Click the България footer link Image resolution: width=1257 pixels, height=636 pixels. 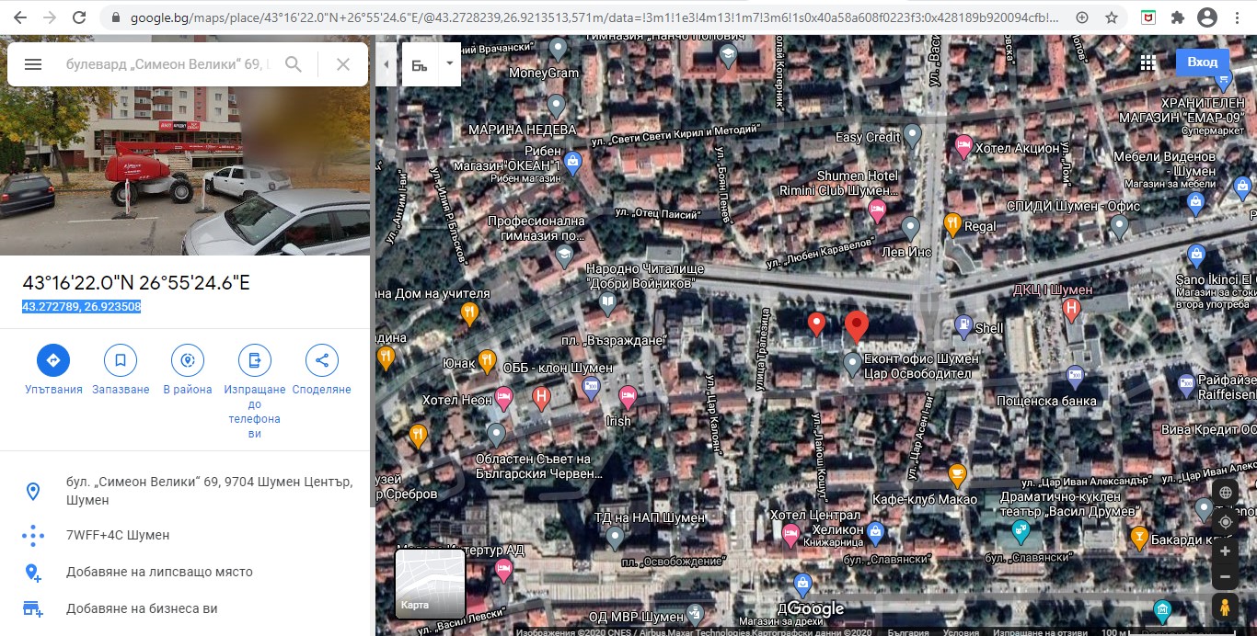(907, 631)
